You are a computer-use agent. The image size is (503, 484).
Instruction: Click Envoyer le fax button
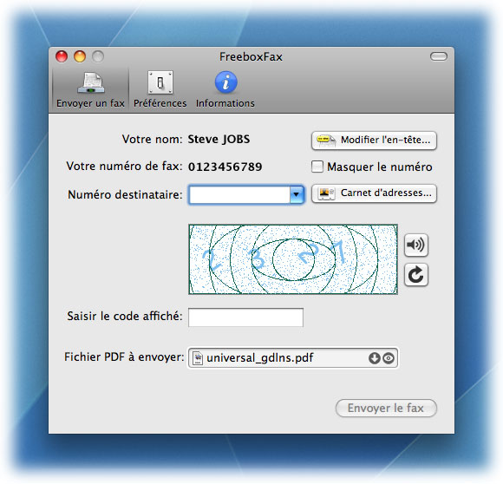tap(386, 408)
